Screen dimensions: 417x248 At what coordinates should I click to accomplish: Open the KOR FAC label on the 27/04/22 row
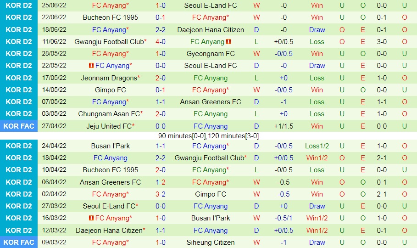click(19, 126)
